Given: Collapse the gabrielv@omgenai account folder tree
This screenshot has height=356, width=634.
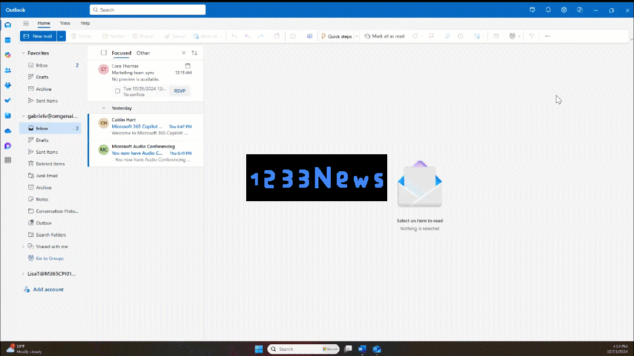Looking at the screenshot, I should (x=23, y=116).
